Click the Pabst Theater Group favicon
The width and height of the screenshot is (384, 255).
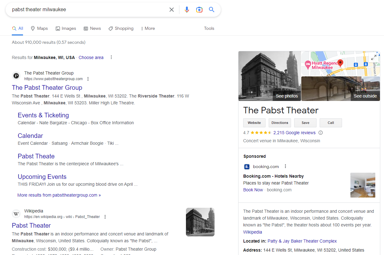pyautogui.click(x=16, y=76)
